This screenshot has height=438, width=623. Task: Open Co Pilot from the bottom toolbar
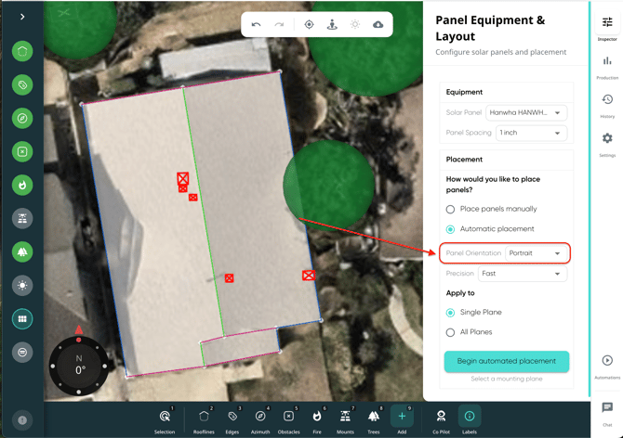click(x=441, y=419)
